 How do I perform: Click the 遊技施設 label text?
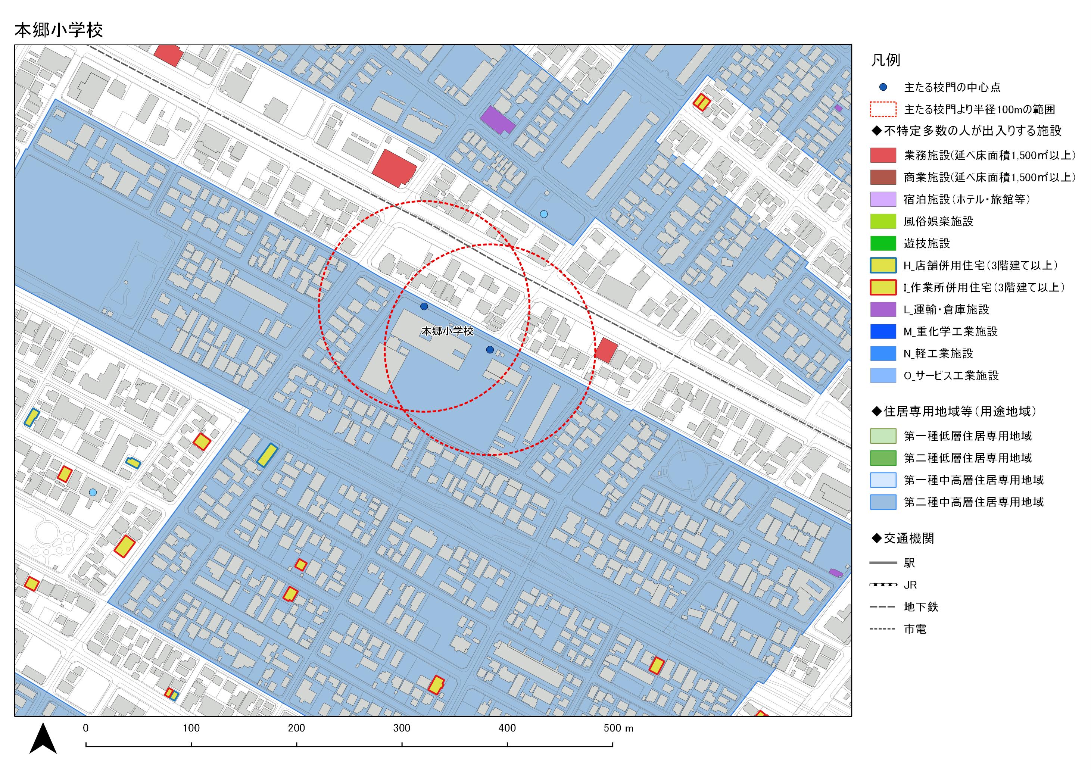[x=927, y=244]
